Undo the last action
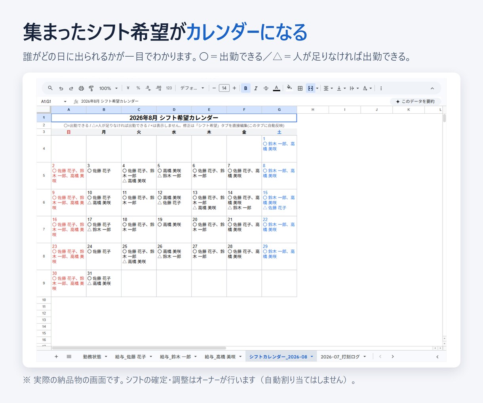The width and height of the screenshot is (483, 403). (x=61, y=88)
